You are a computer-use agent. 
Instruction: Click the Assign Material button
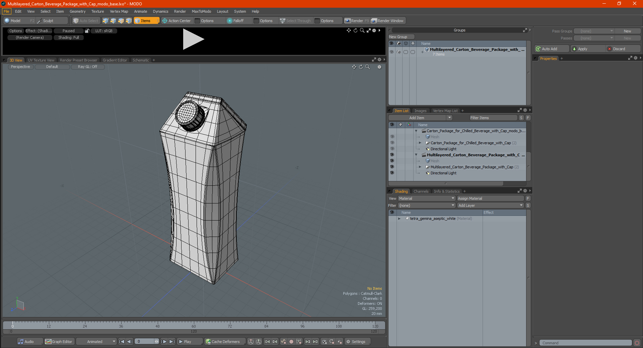[x=490, y=198]
